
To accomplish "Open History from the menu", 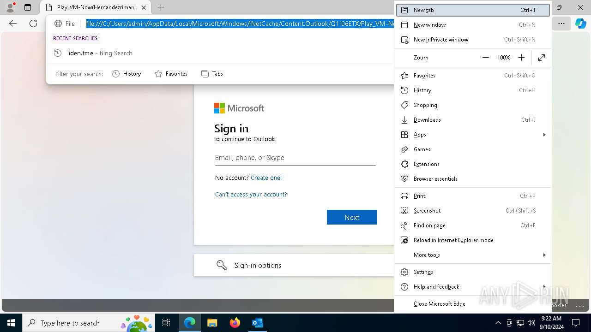I will click(x=473, y=90).
